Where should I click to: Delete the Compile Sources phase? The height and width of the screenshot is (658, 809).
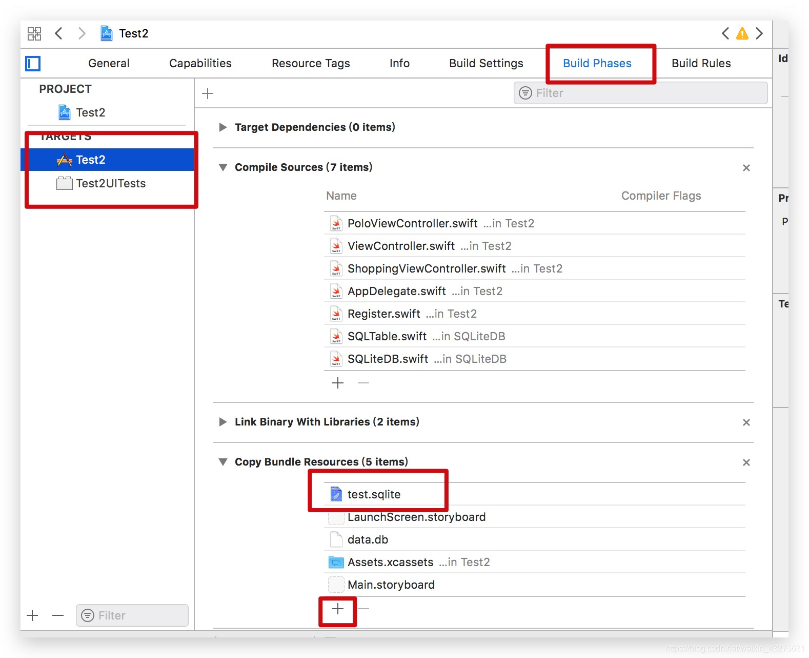746,168
